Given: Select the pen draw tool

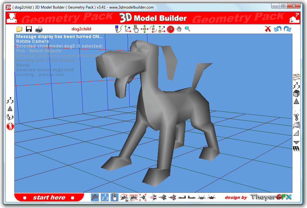Looking at the screenshot, I should 118,29.
